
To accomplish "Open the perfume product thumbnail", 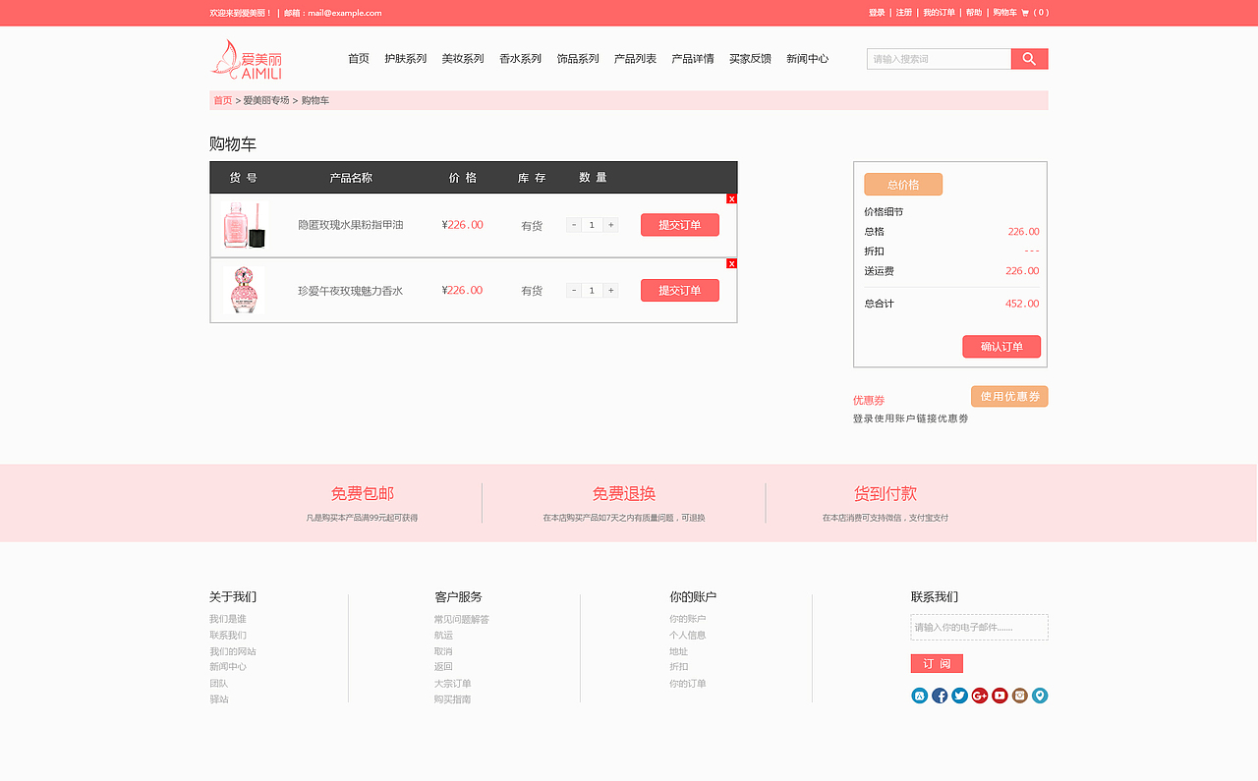I will coord(244,290).
